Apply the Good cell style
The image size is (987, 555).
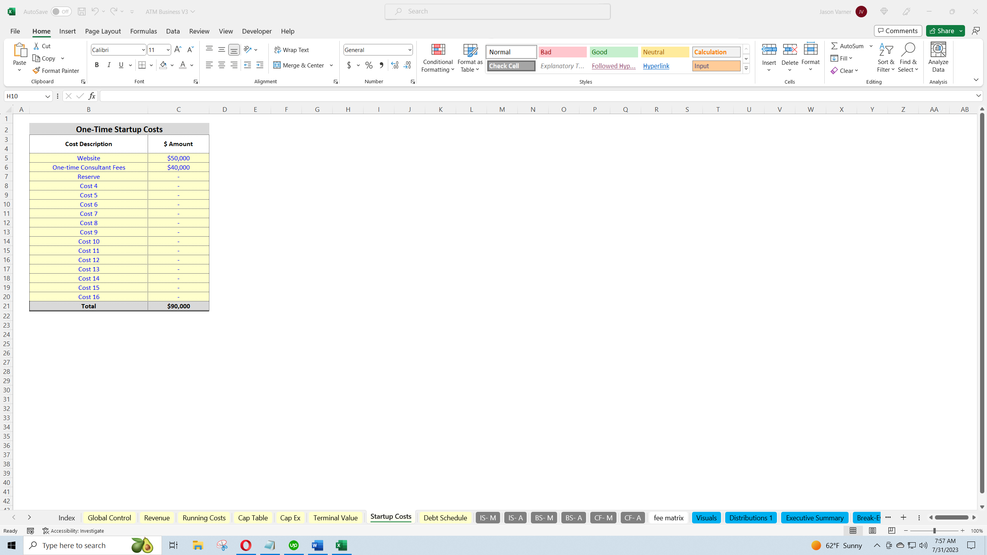tap(614, 52)
